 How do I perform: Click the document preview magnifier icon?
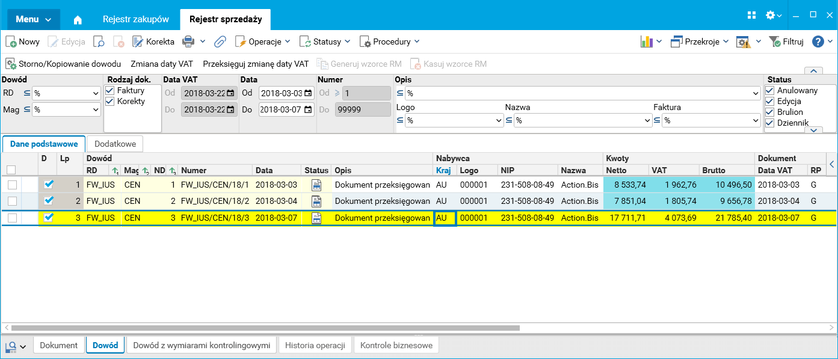pos(99,41)
